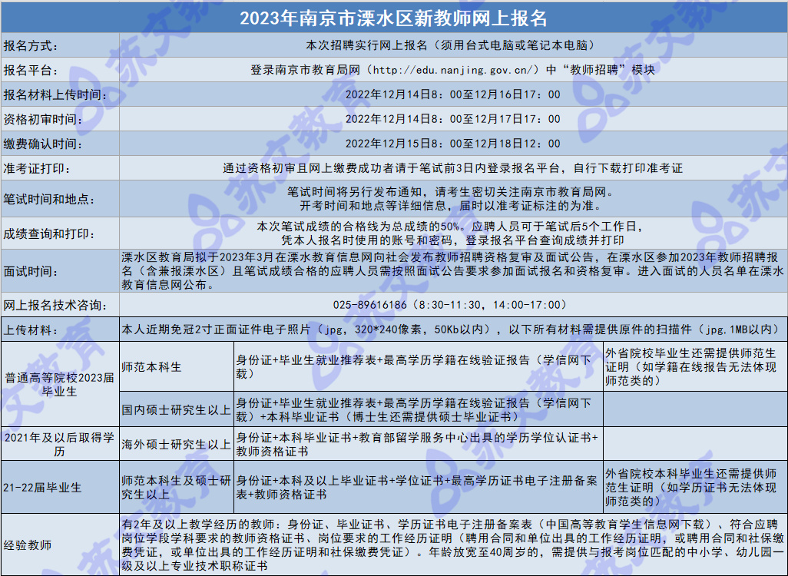Click the cell starting 有2年及以上教学经历的教师
The height and width of the screenshot is (576, 788).
pyautogui.click(x=453, y=545)
